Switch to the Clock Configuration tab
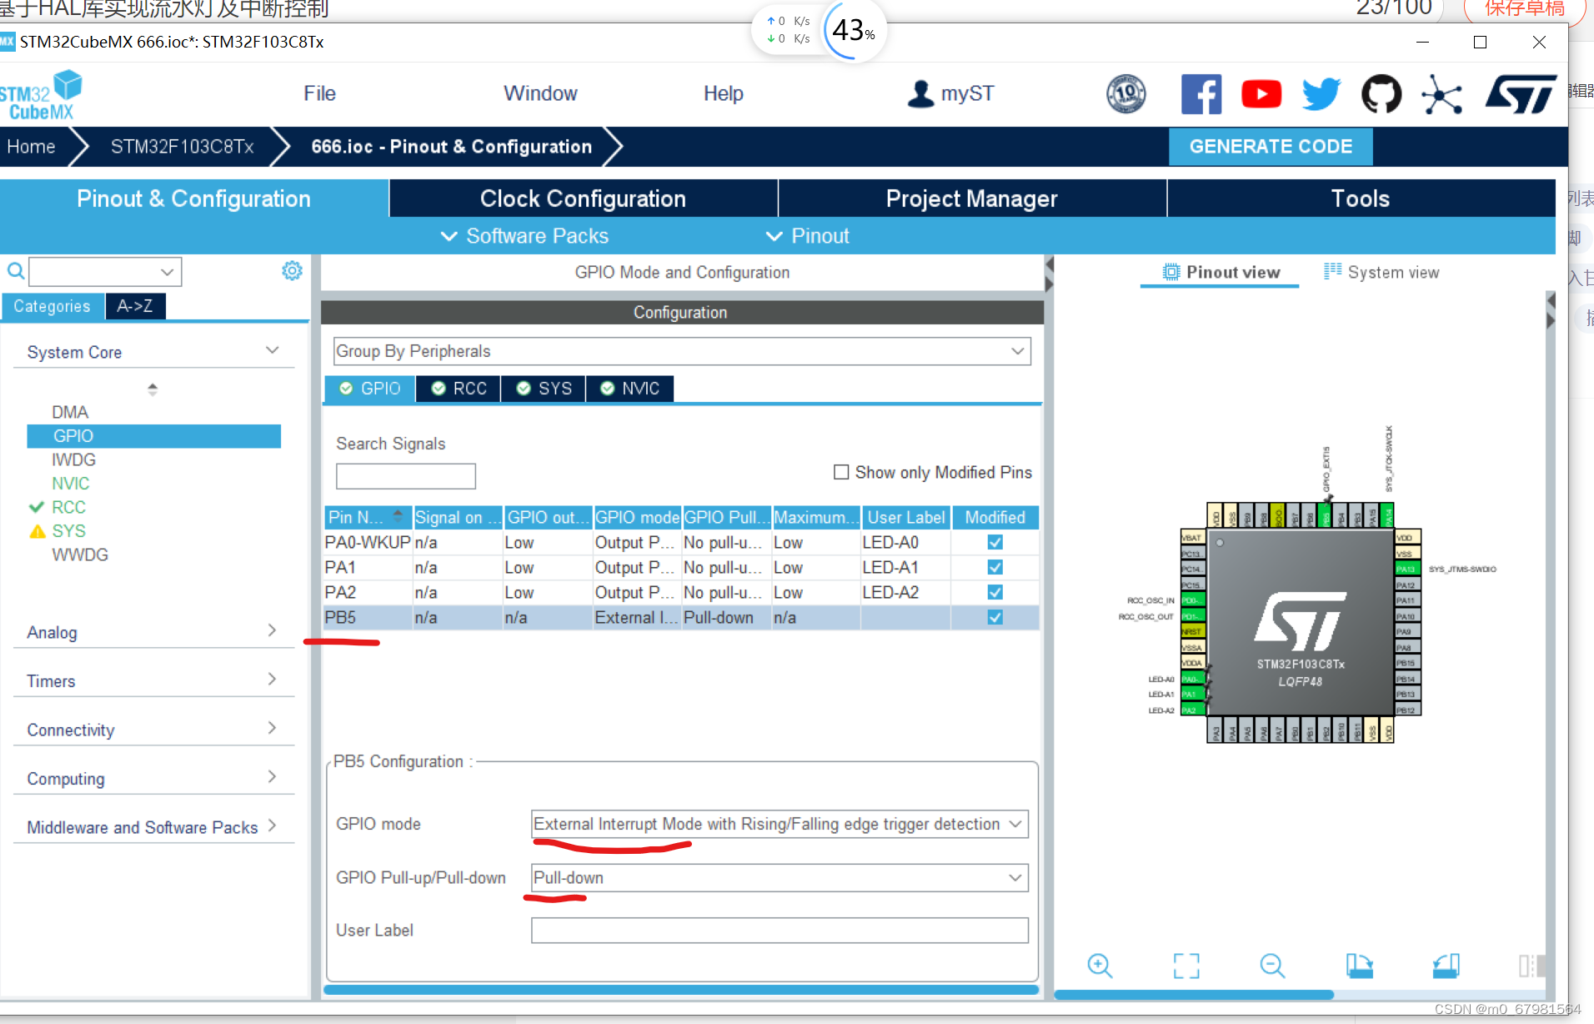1594x1024 pixels. (583, 198)
